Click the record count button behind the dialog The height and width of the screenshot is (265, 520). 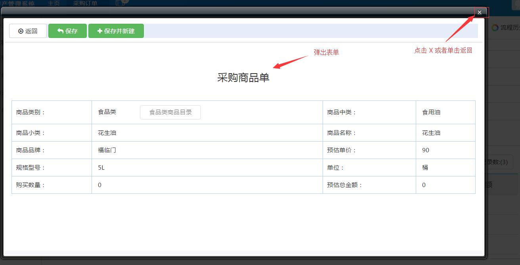500,162
